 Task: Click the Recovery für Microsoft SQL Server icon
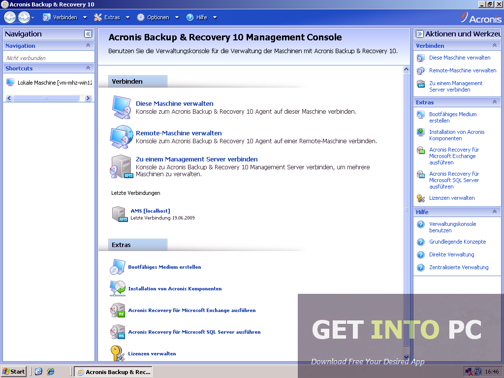click(117, 332)
